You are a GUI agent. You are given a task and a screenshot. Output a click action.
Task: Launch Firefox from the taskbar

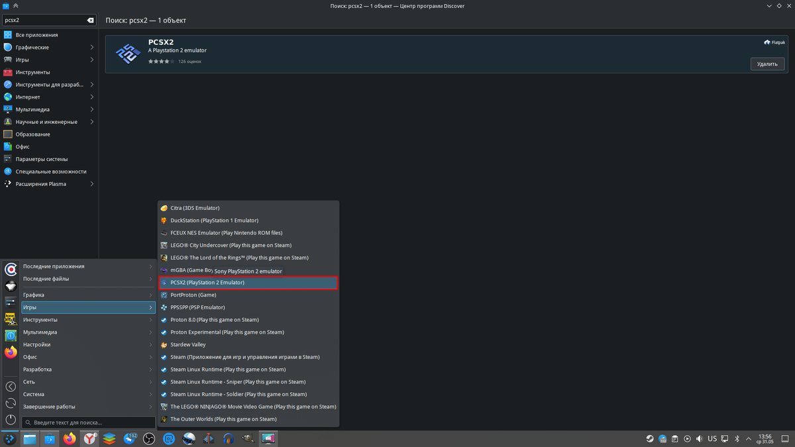pyautogui.click(x=70, y=438)
